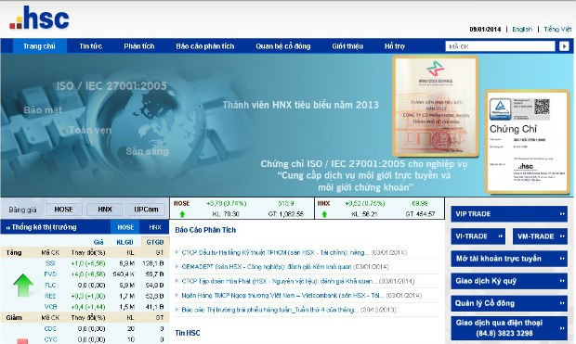Click the HNX member certificate image
The width and height of the screenshot is (576, 344).
click(436, 107)
